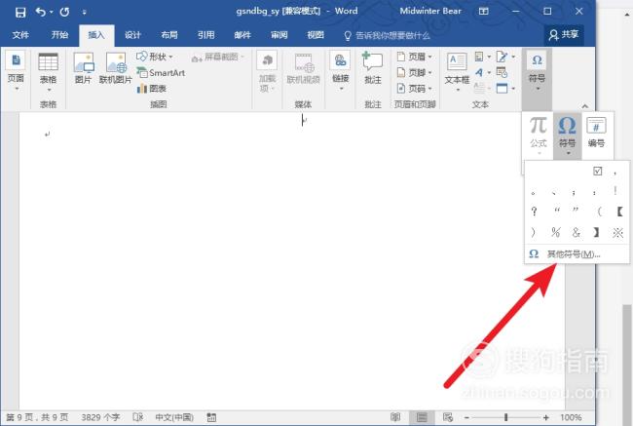633x426 pixels.
Task: Insert the question mark symbol
Action: coord(534,211)
